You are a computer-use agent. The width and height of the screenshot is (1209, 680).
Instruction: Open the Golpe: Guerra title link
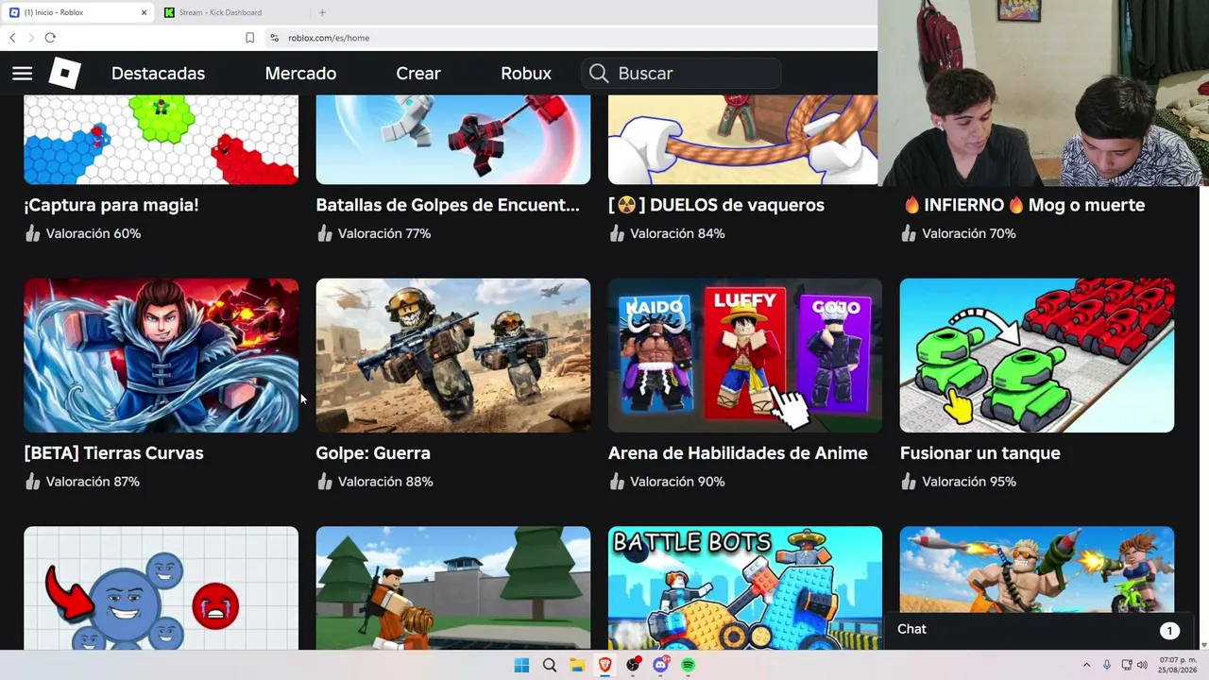(x=373, y=453)
